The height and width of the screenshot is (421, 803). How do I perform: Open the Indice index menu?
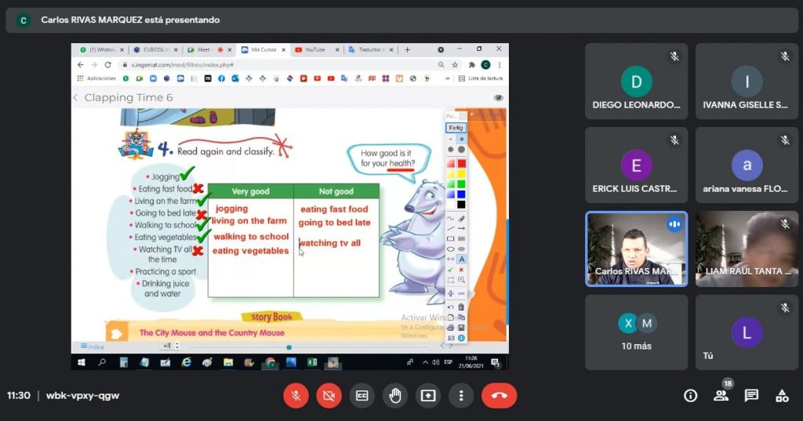(x=93, y=347)
